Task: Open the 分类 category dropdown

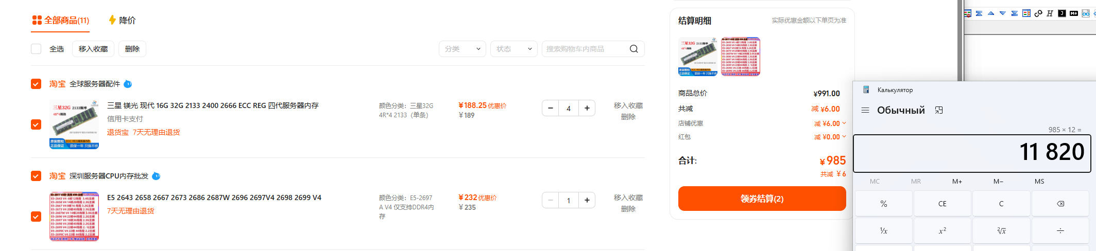Action: (x=463, y=49)
